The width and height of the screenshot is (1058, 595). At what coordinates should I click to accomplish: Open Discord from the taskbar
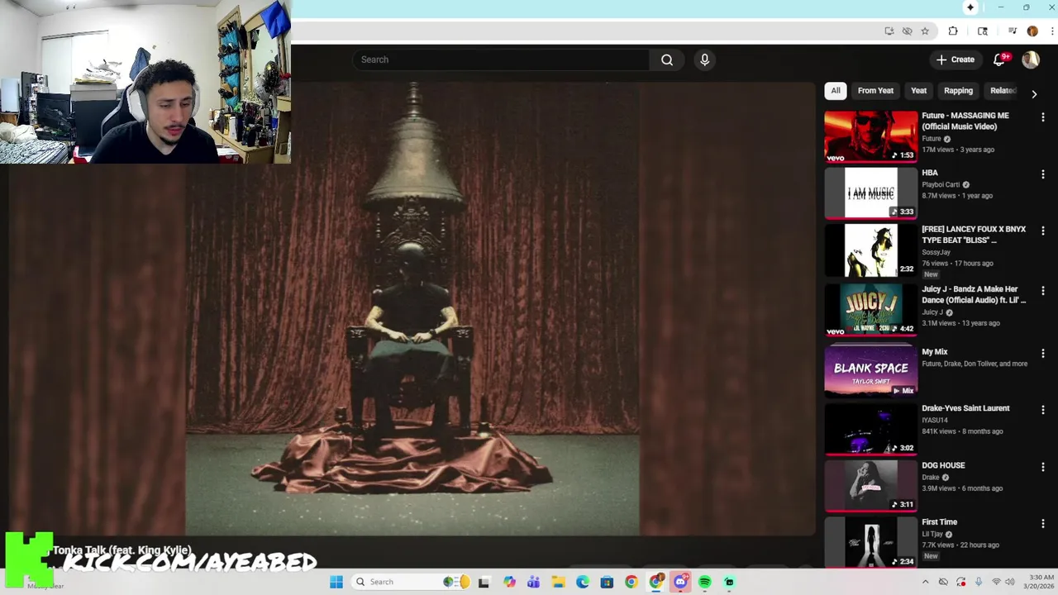pyautogui.click(x=680, y=582)
